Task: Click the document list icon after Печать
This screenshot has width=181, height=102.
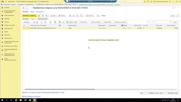Action: 70,16
